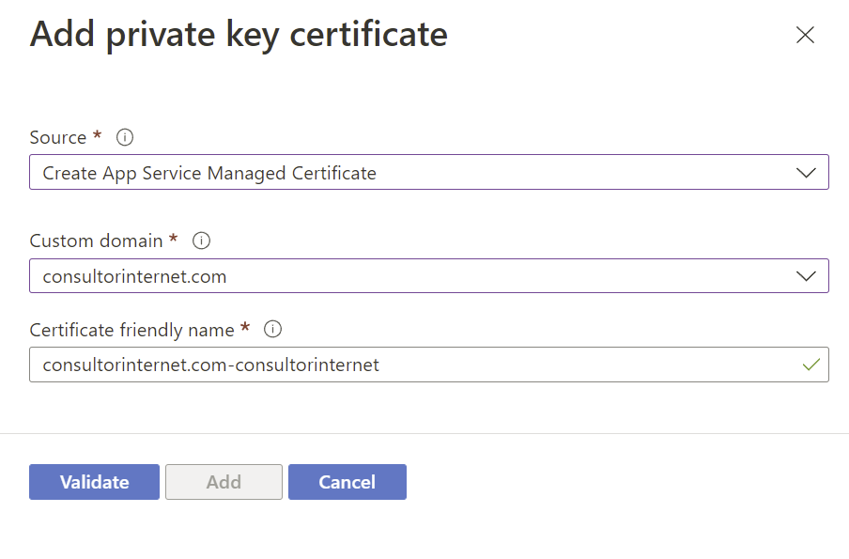Expand the Source dropdown chevron
This screenshot has width=849, height=559.
click(x=806, y=173)
